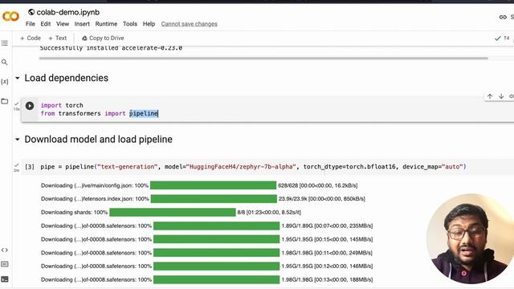Click the horizontal output scrollbar
514x289 pixels.
coord(263,59)
